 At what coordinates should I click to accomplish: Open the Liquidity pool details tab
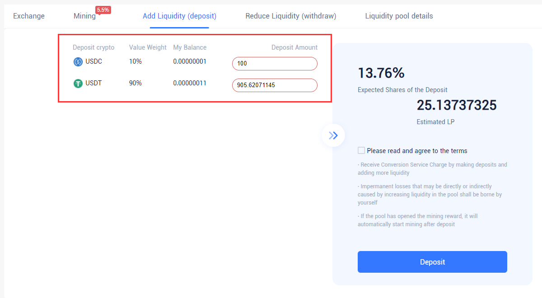click(x=399, y=16)
